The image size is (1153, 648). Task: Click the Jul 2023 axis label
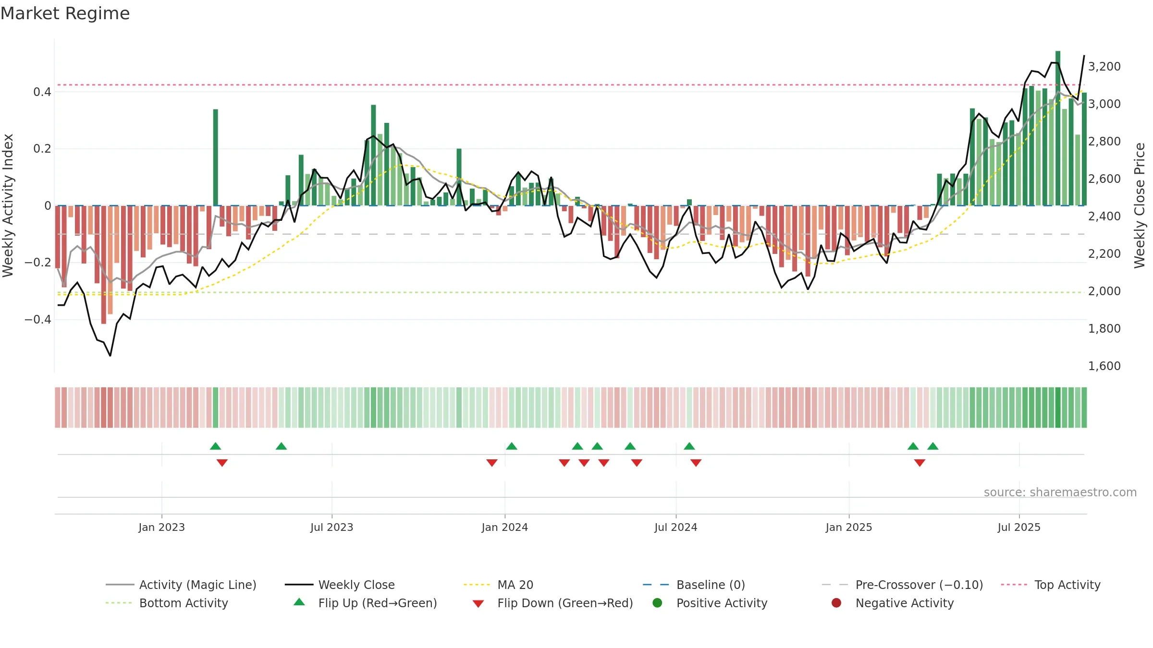pyautogui.click(x=332, y=527)
